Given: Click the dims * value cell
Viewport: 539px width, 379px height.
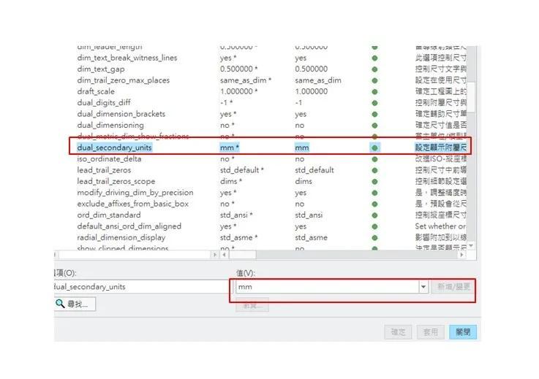Looking at the screenshot, I should pyautogui.click(x=231, y=181).
